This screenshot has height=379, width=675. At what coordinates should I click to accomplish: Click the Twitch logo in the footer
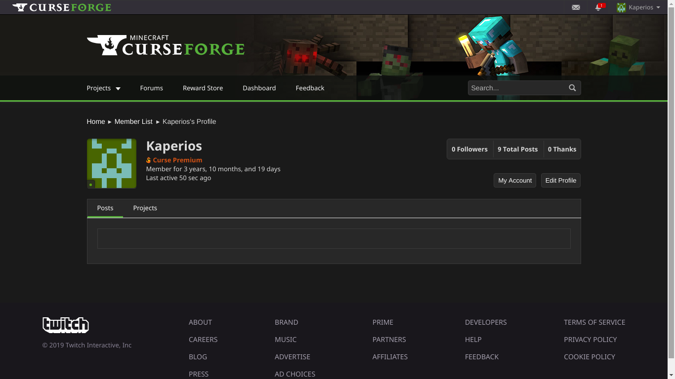(65, 325)
